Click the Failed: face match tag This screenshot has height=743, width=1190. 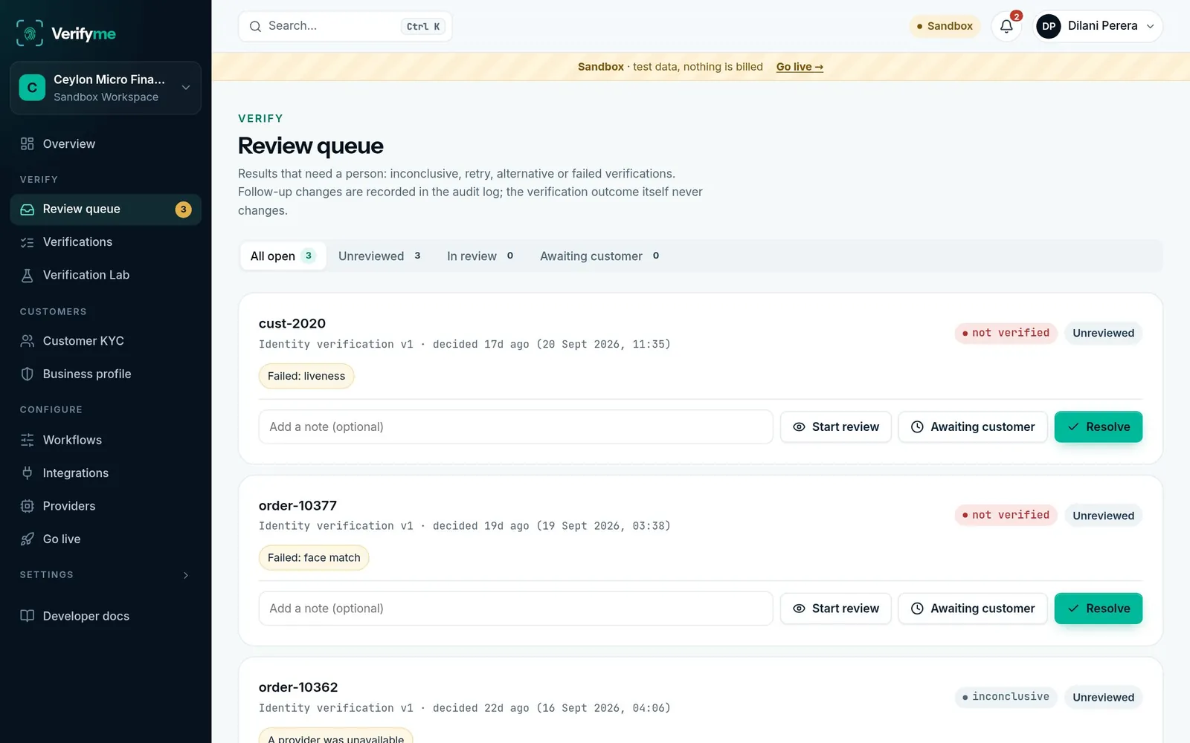click(314, 558)
